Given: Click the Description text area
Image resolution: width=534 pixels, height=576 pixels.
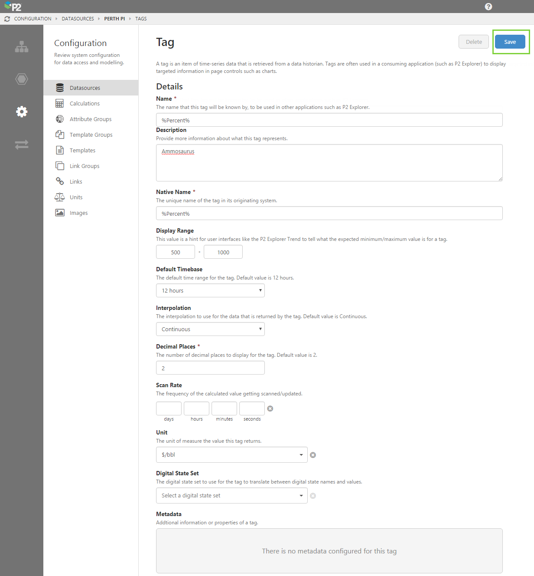Looking at the screenshot, I should point(329,163).
